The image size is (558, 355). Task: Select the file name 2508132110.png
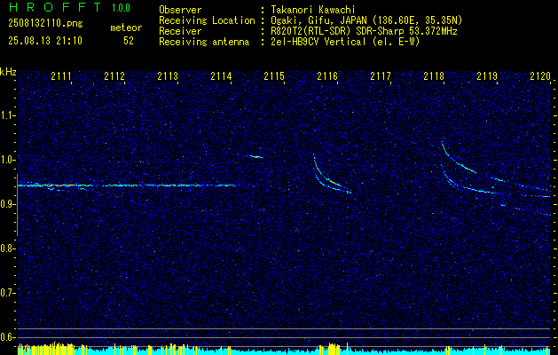[x=45, y=24]
